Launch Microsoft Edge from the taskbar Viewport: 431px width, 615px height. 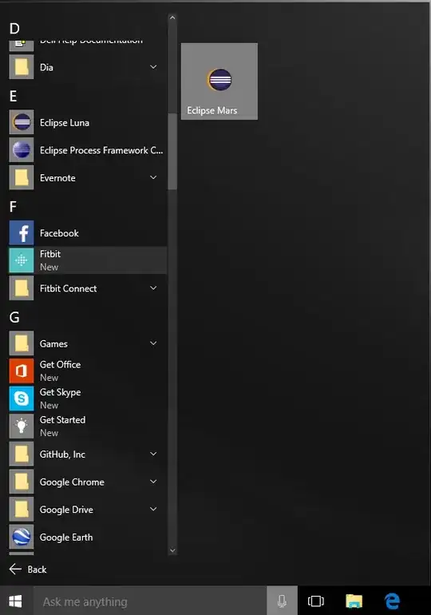392,601
